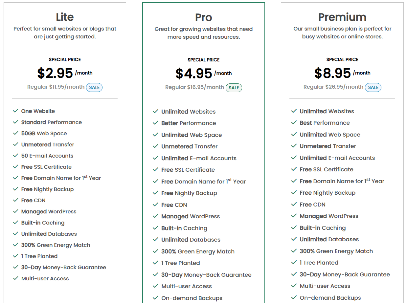Click Premium's Best Performance checkmark icon

[x=294, y=123]
